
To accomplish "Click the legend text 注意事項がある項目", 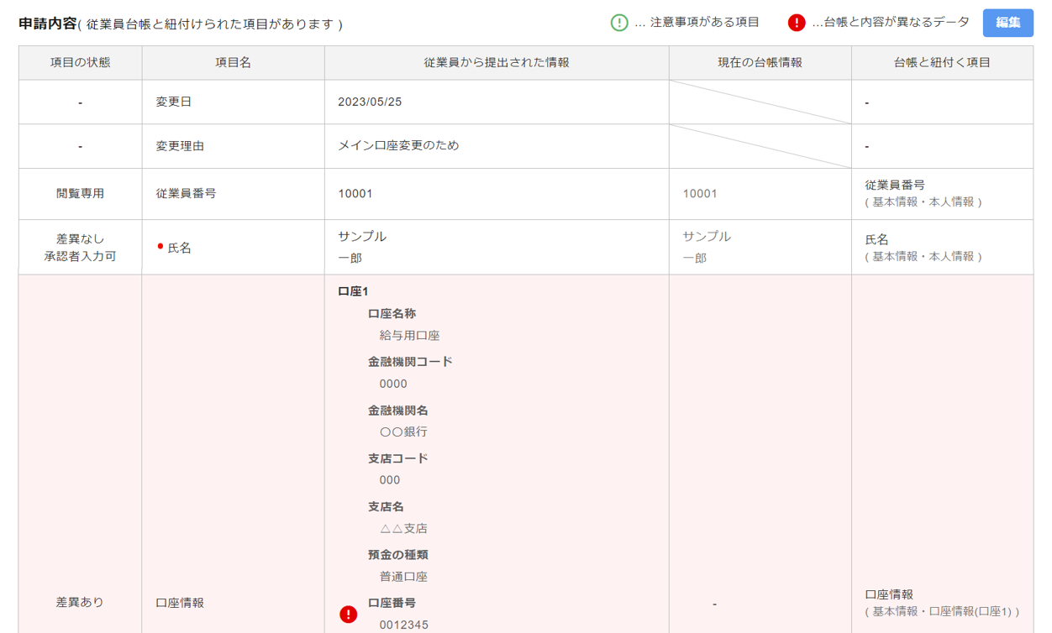I will 705,23.
